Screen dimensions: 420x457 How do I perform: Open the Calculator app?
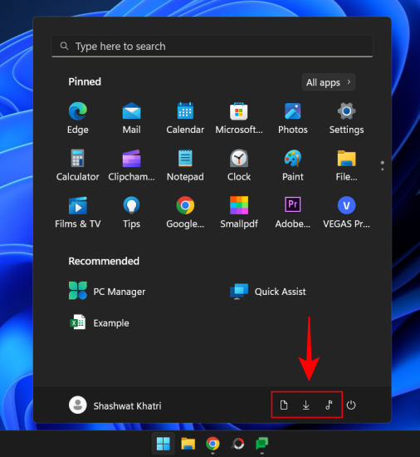pyautogui.click(x=78, y=165)
